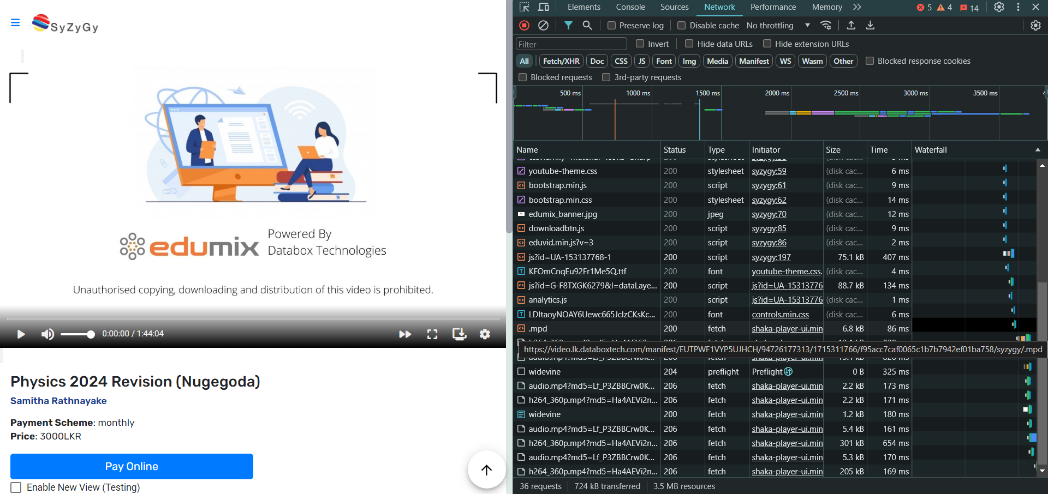
Task: Toggle the network filter funnel icon
Action: [568, 25]
